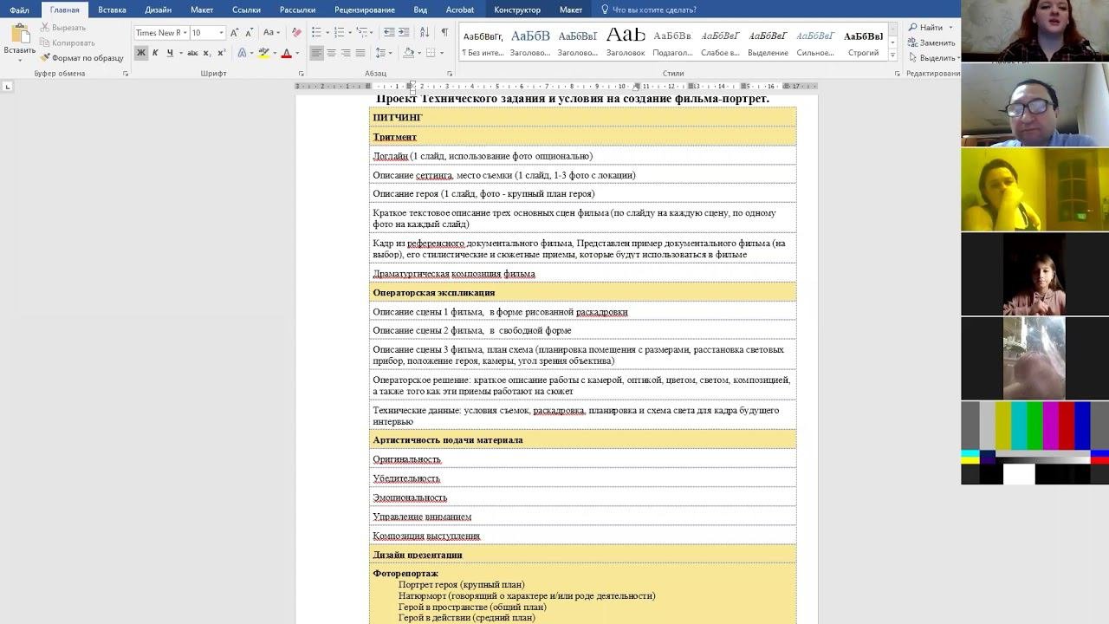
Task: Click the Paste (Вставить) clipboard icon
Action: coord(19,34)
